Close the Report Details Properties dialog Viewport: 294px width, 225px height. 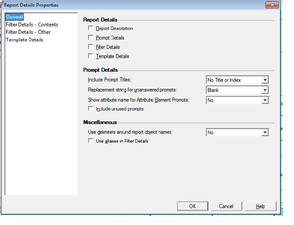tap(271, 5)
